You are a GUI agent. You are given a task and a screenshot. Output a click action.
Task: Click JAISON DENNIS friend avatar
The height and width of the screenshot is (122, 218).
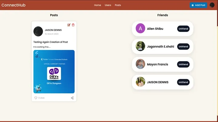[x=140, y=82]
